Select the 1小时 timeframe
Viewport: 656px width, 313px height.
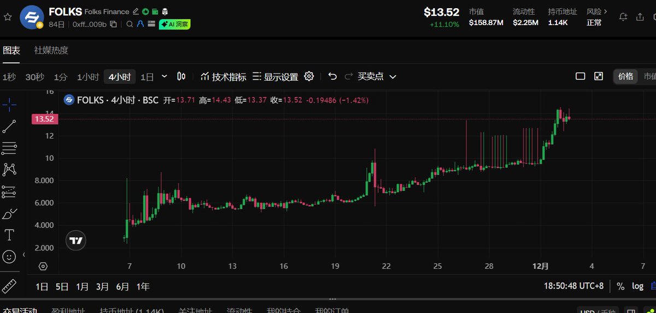click(x=88, y=77)
